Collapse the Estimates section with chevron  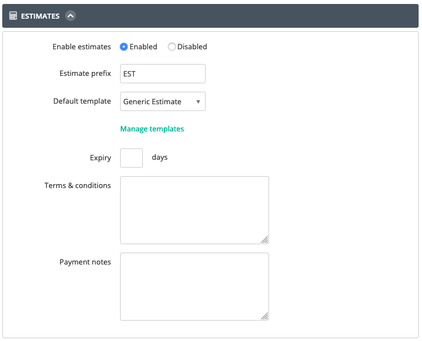[70, 16]
